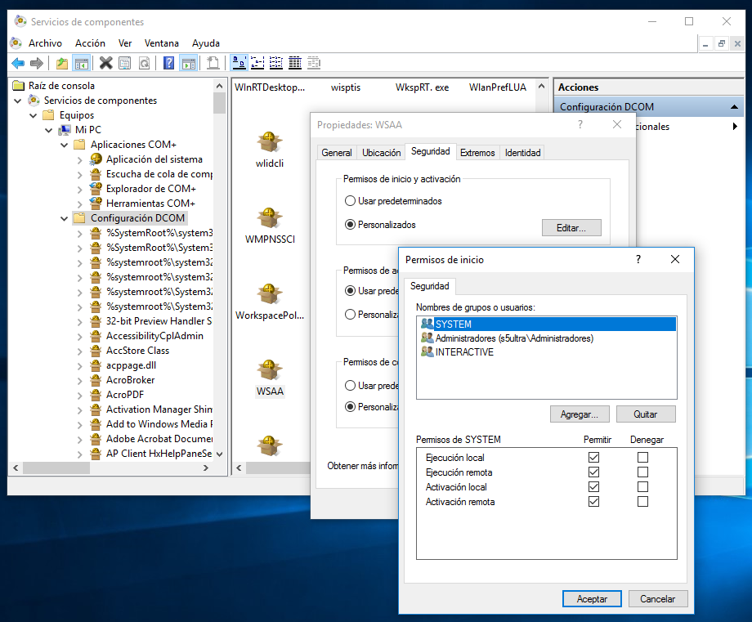752x622 pixels.
Task: Open the Acción menu
Action: tap(90, 43)
